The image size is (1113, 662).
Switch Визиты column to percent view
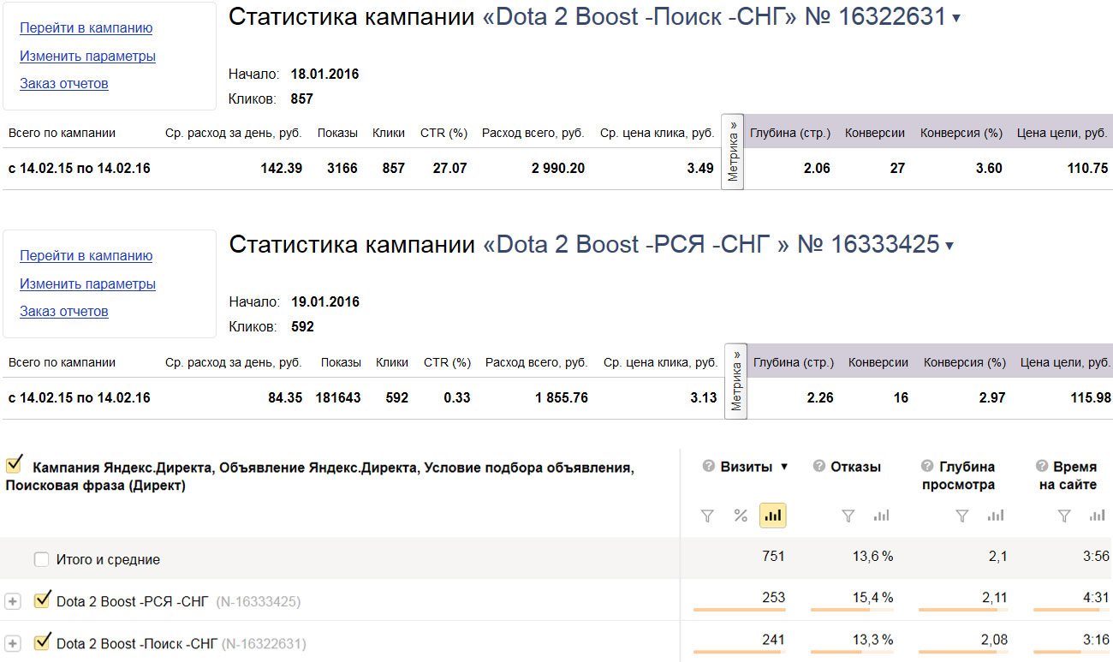(x=741, y=516)
